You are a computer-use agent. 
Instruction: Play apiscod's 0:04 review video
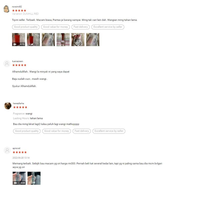[19, 178]
